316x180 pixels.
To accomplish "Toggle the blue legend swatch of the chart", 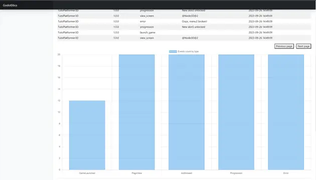I will pyautogui.click(x=173, y=51).
